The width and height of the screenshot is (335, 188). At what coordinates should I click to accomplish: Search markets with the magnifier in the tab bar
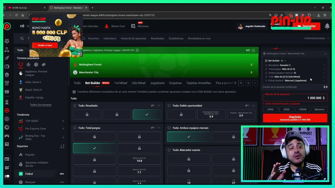pyautogui.click(x=241, y=83)
